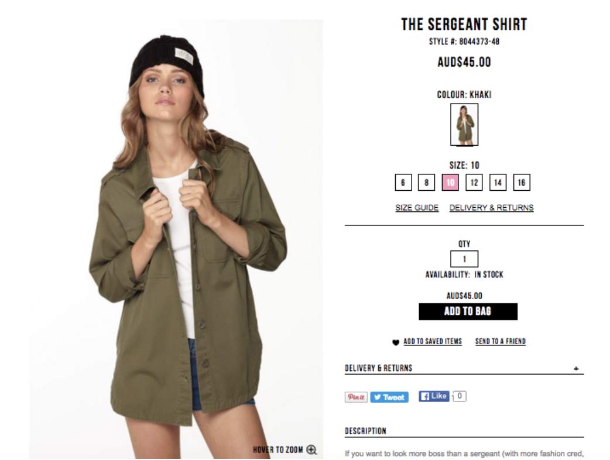Click the Pin it button
This screenshot has height=460, width=610.
(356, 397)
